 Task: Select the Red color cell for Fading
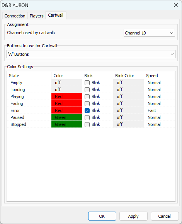(66, 103)
